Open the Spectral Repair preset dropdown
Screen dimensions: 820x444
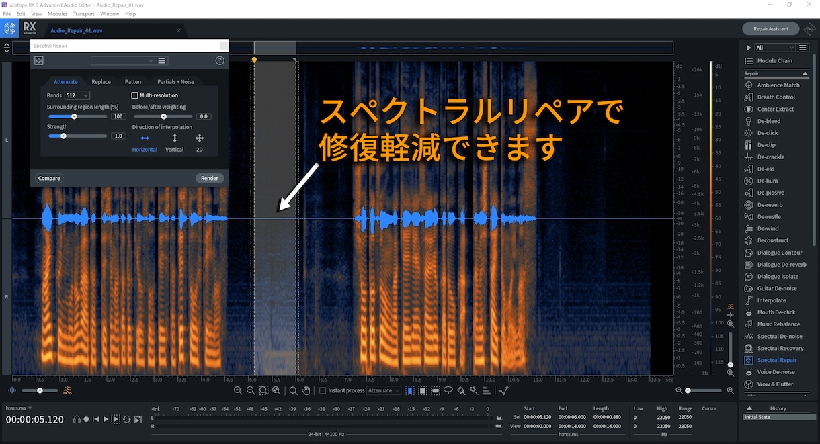tap(123, 60)
